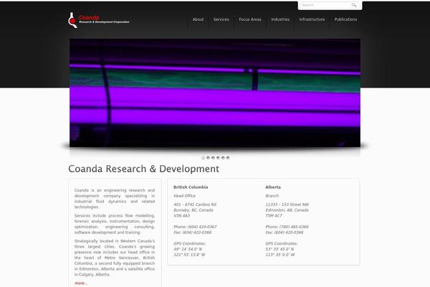This screenshot has height=287, width=430.
Task: Click Alberta fax number line
Action: point(285,232)
